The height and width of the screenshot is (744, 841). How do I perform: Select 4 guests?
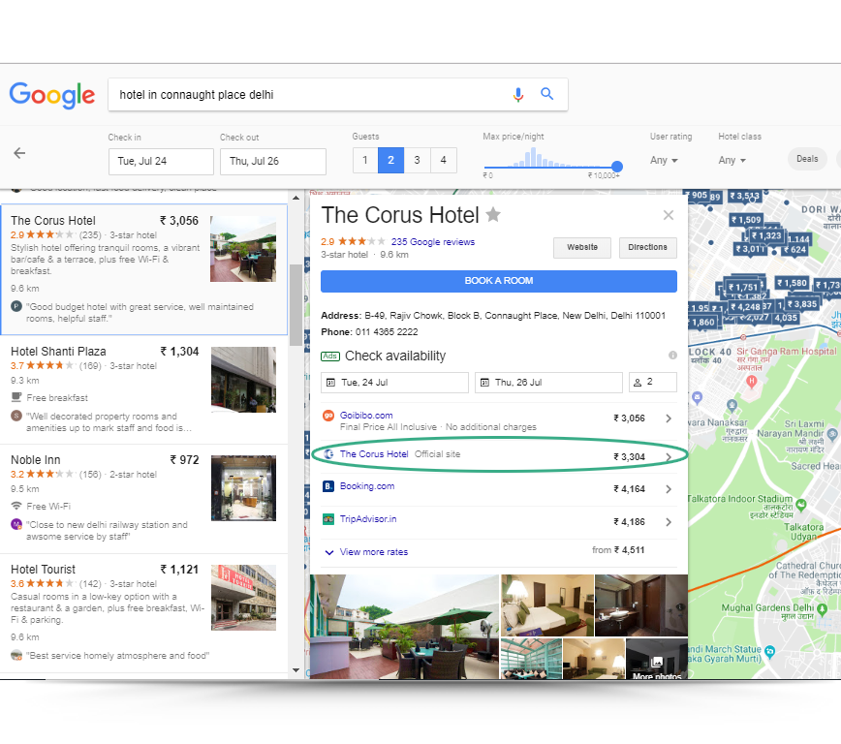(x=443, y=161)
